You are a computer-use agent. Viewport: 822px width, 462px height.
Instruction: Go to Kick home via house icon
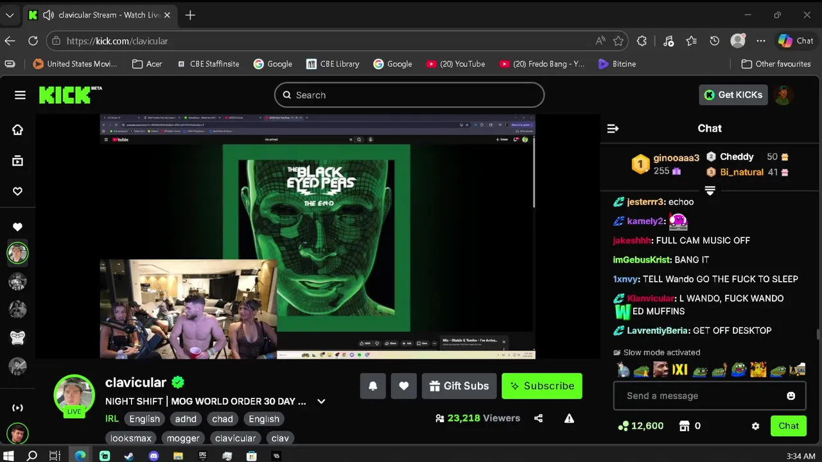[x=17, y=130]
